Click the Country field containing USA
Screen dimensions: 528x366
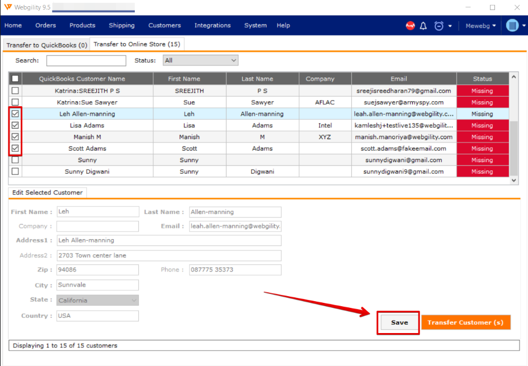[98, 316]
